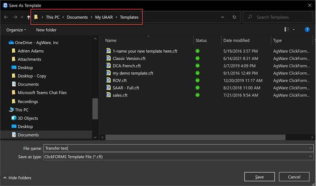Cancel the Save As Template dialog

point(294,177)
